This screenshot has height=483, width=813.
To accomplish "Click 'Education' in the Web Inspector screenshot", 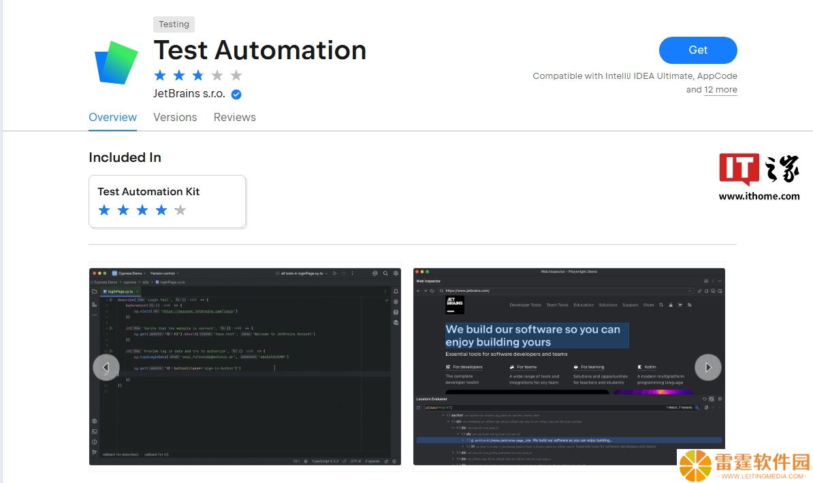I will point(584,305).
